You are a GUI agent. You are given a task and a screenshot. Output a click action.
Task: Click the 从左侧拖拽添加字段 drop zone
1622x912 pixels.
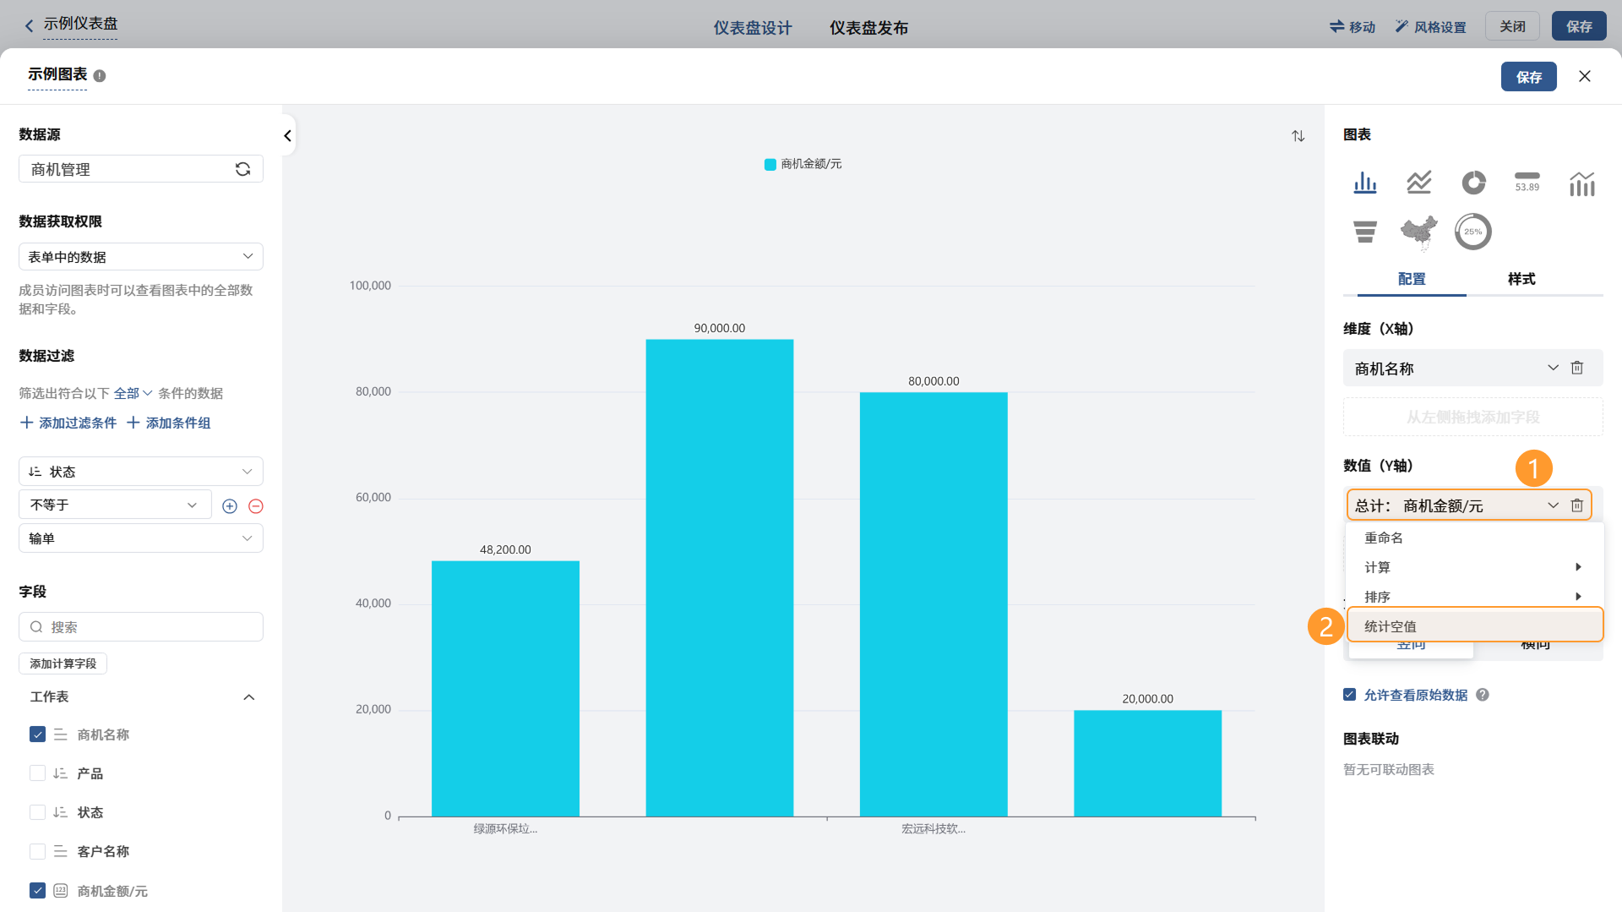pyautogui.click(x=1473, y=417)
